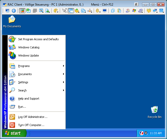Click the blue info icon in toolbar
Image resolution: width=167 pixels, height=139 pixels.
pyautogui.click(x=14, y=11)
